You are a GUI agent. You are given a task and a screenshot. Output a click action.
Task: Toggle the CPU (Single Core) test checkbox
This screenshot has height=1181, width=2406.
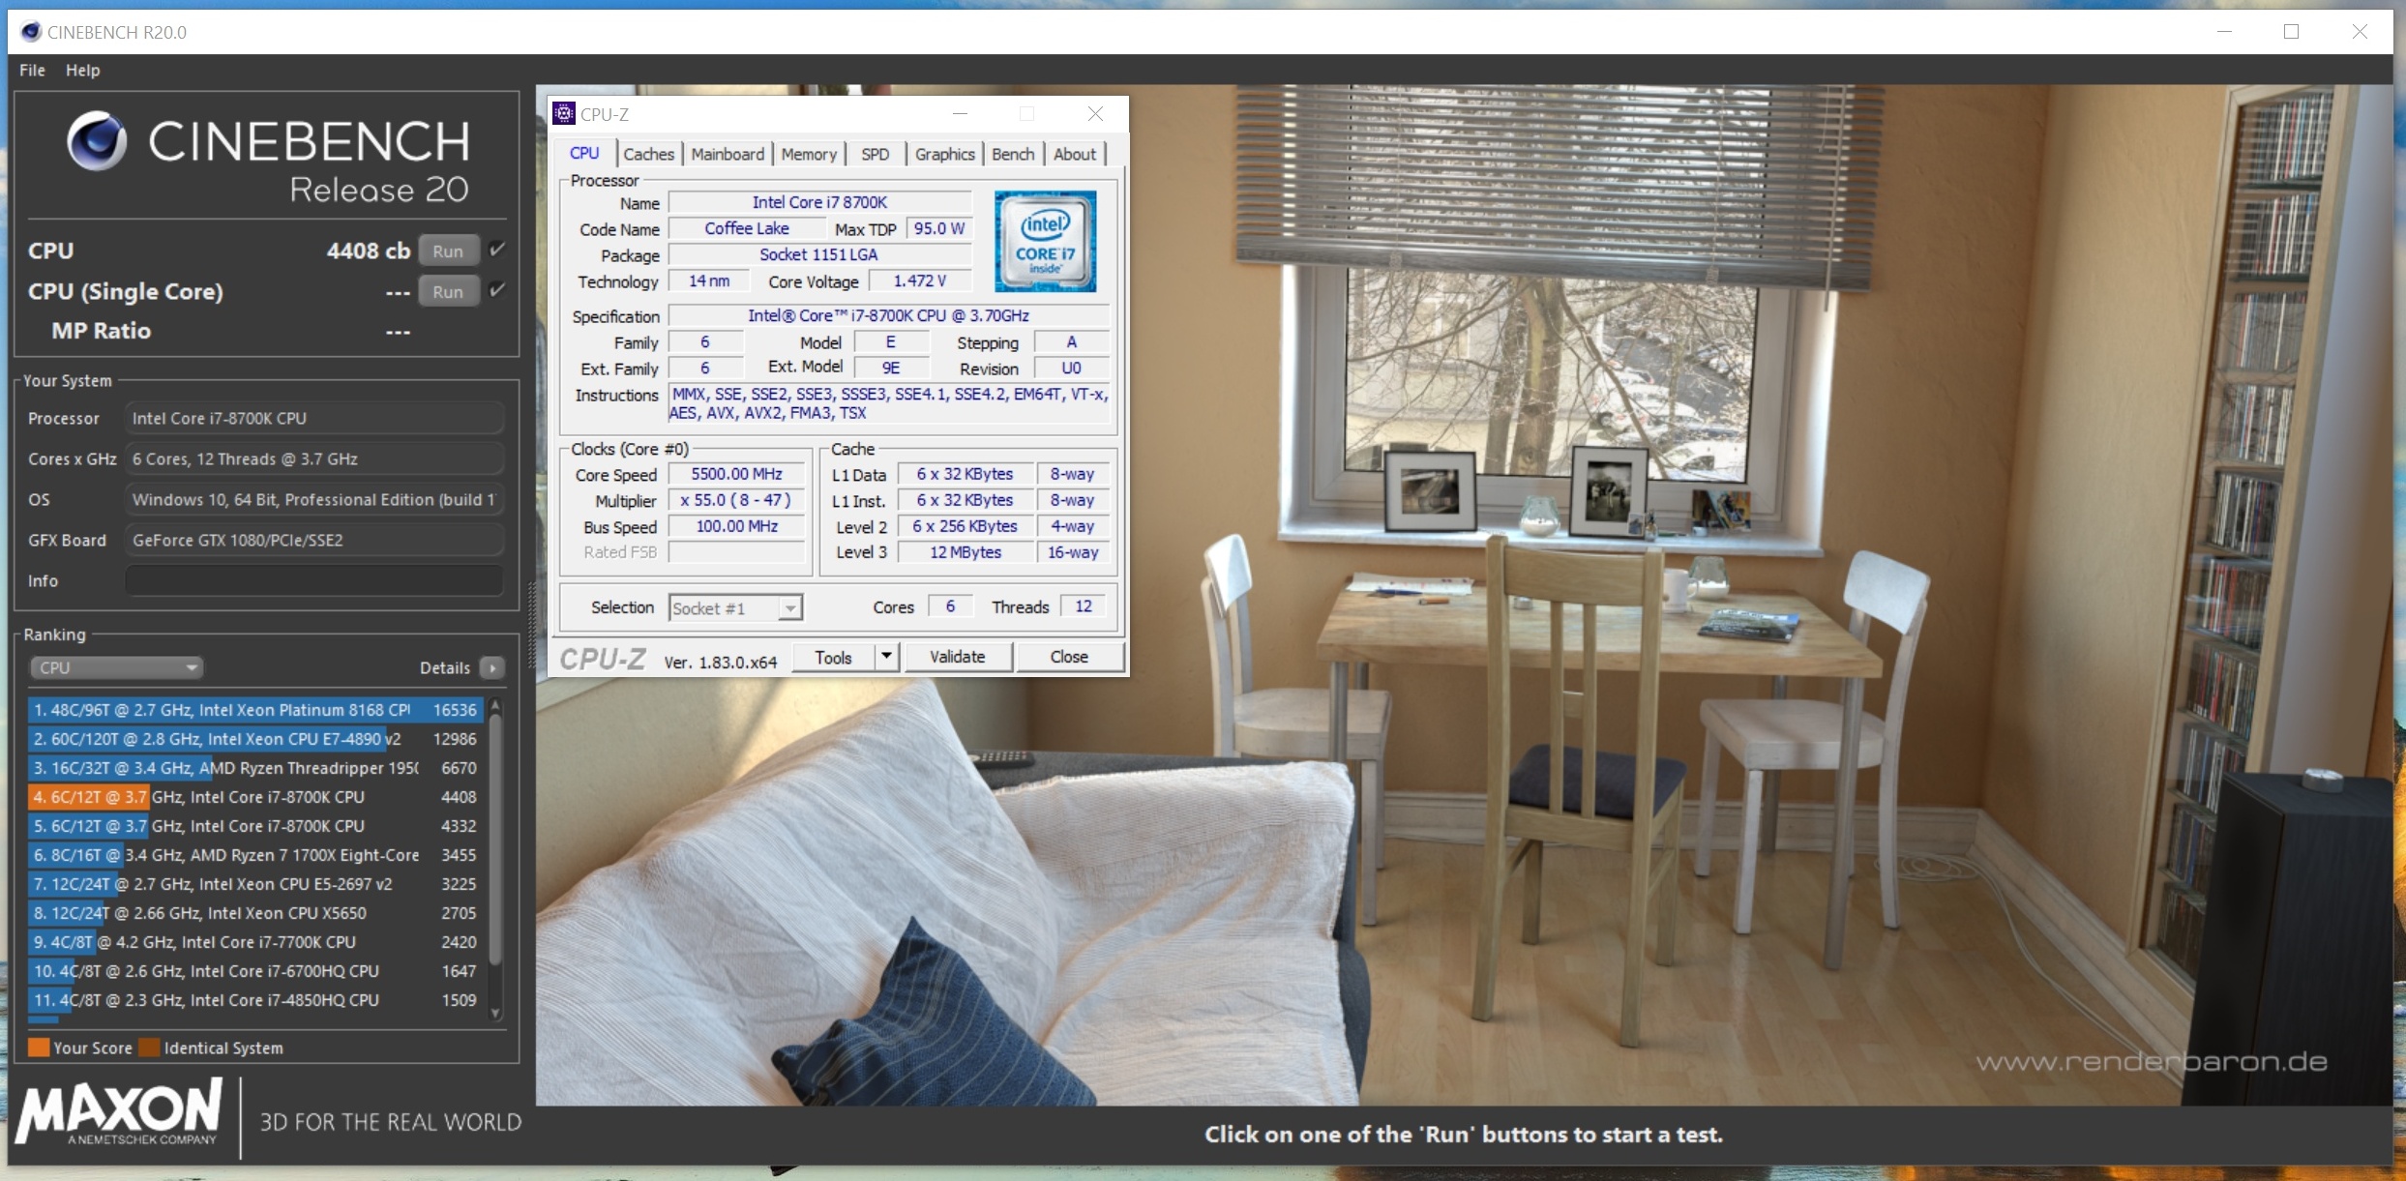click(497, 290)
